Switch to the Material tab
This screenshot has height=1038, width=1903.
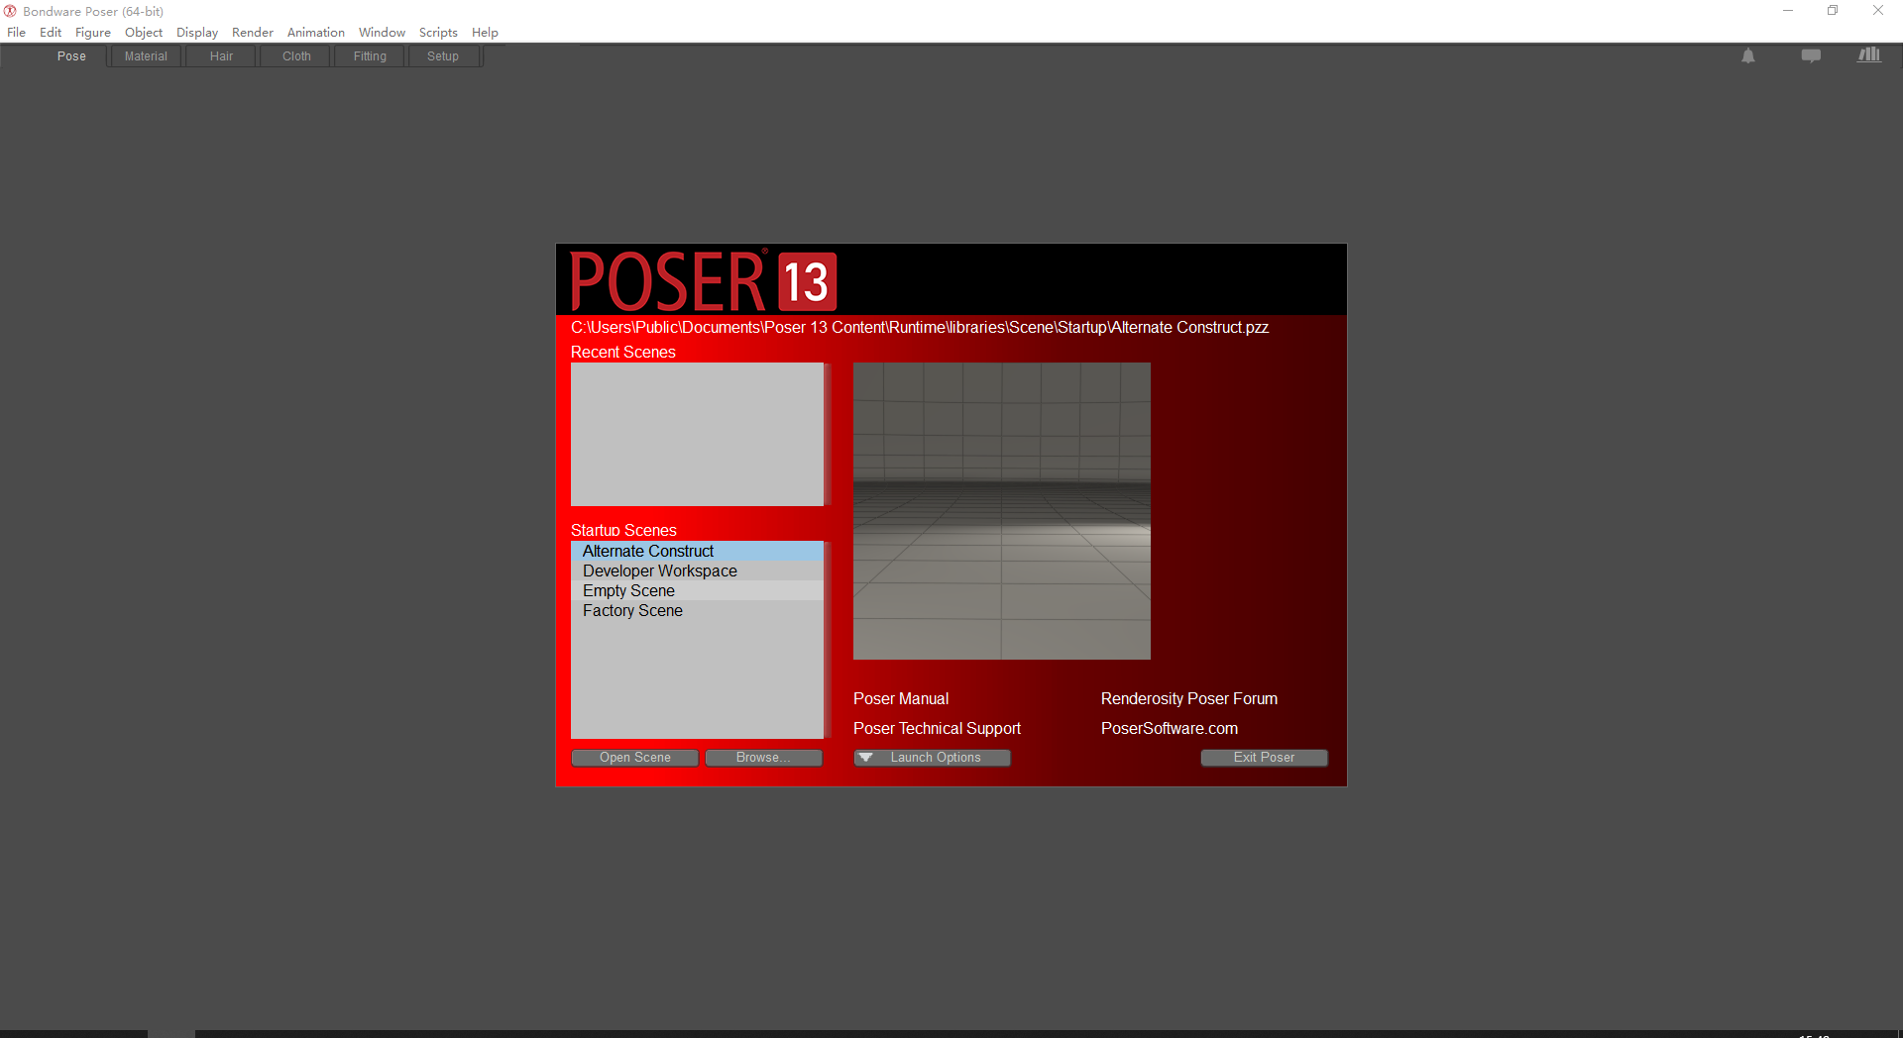tap(145, 56)
